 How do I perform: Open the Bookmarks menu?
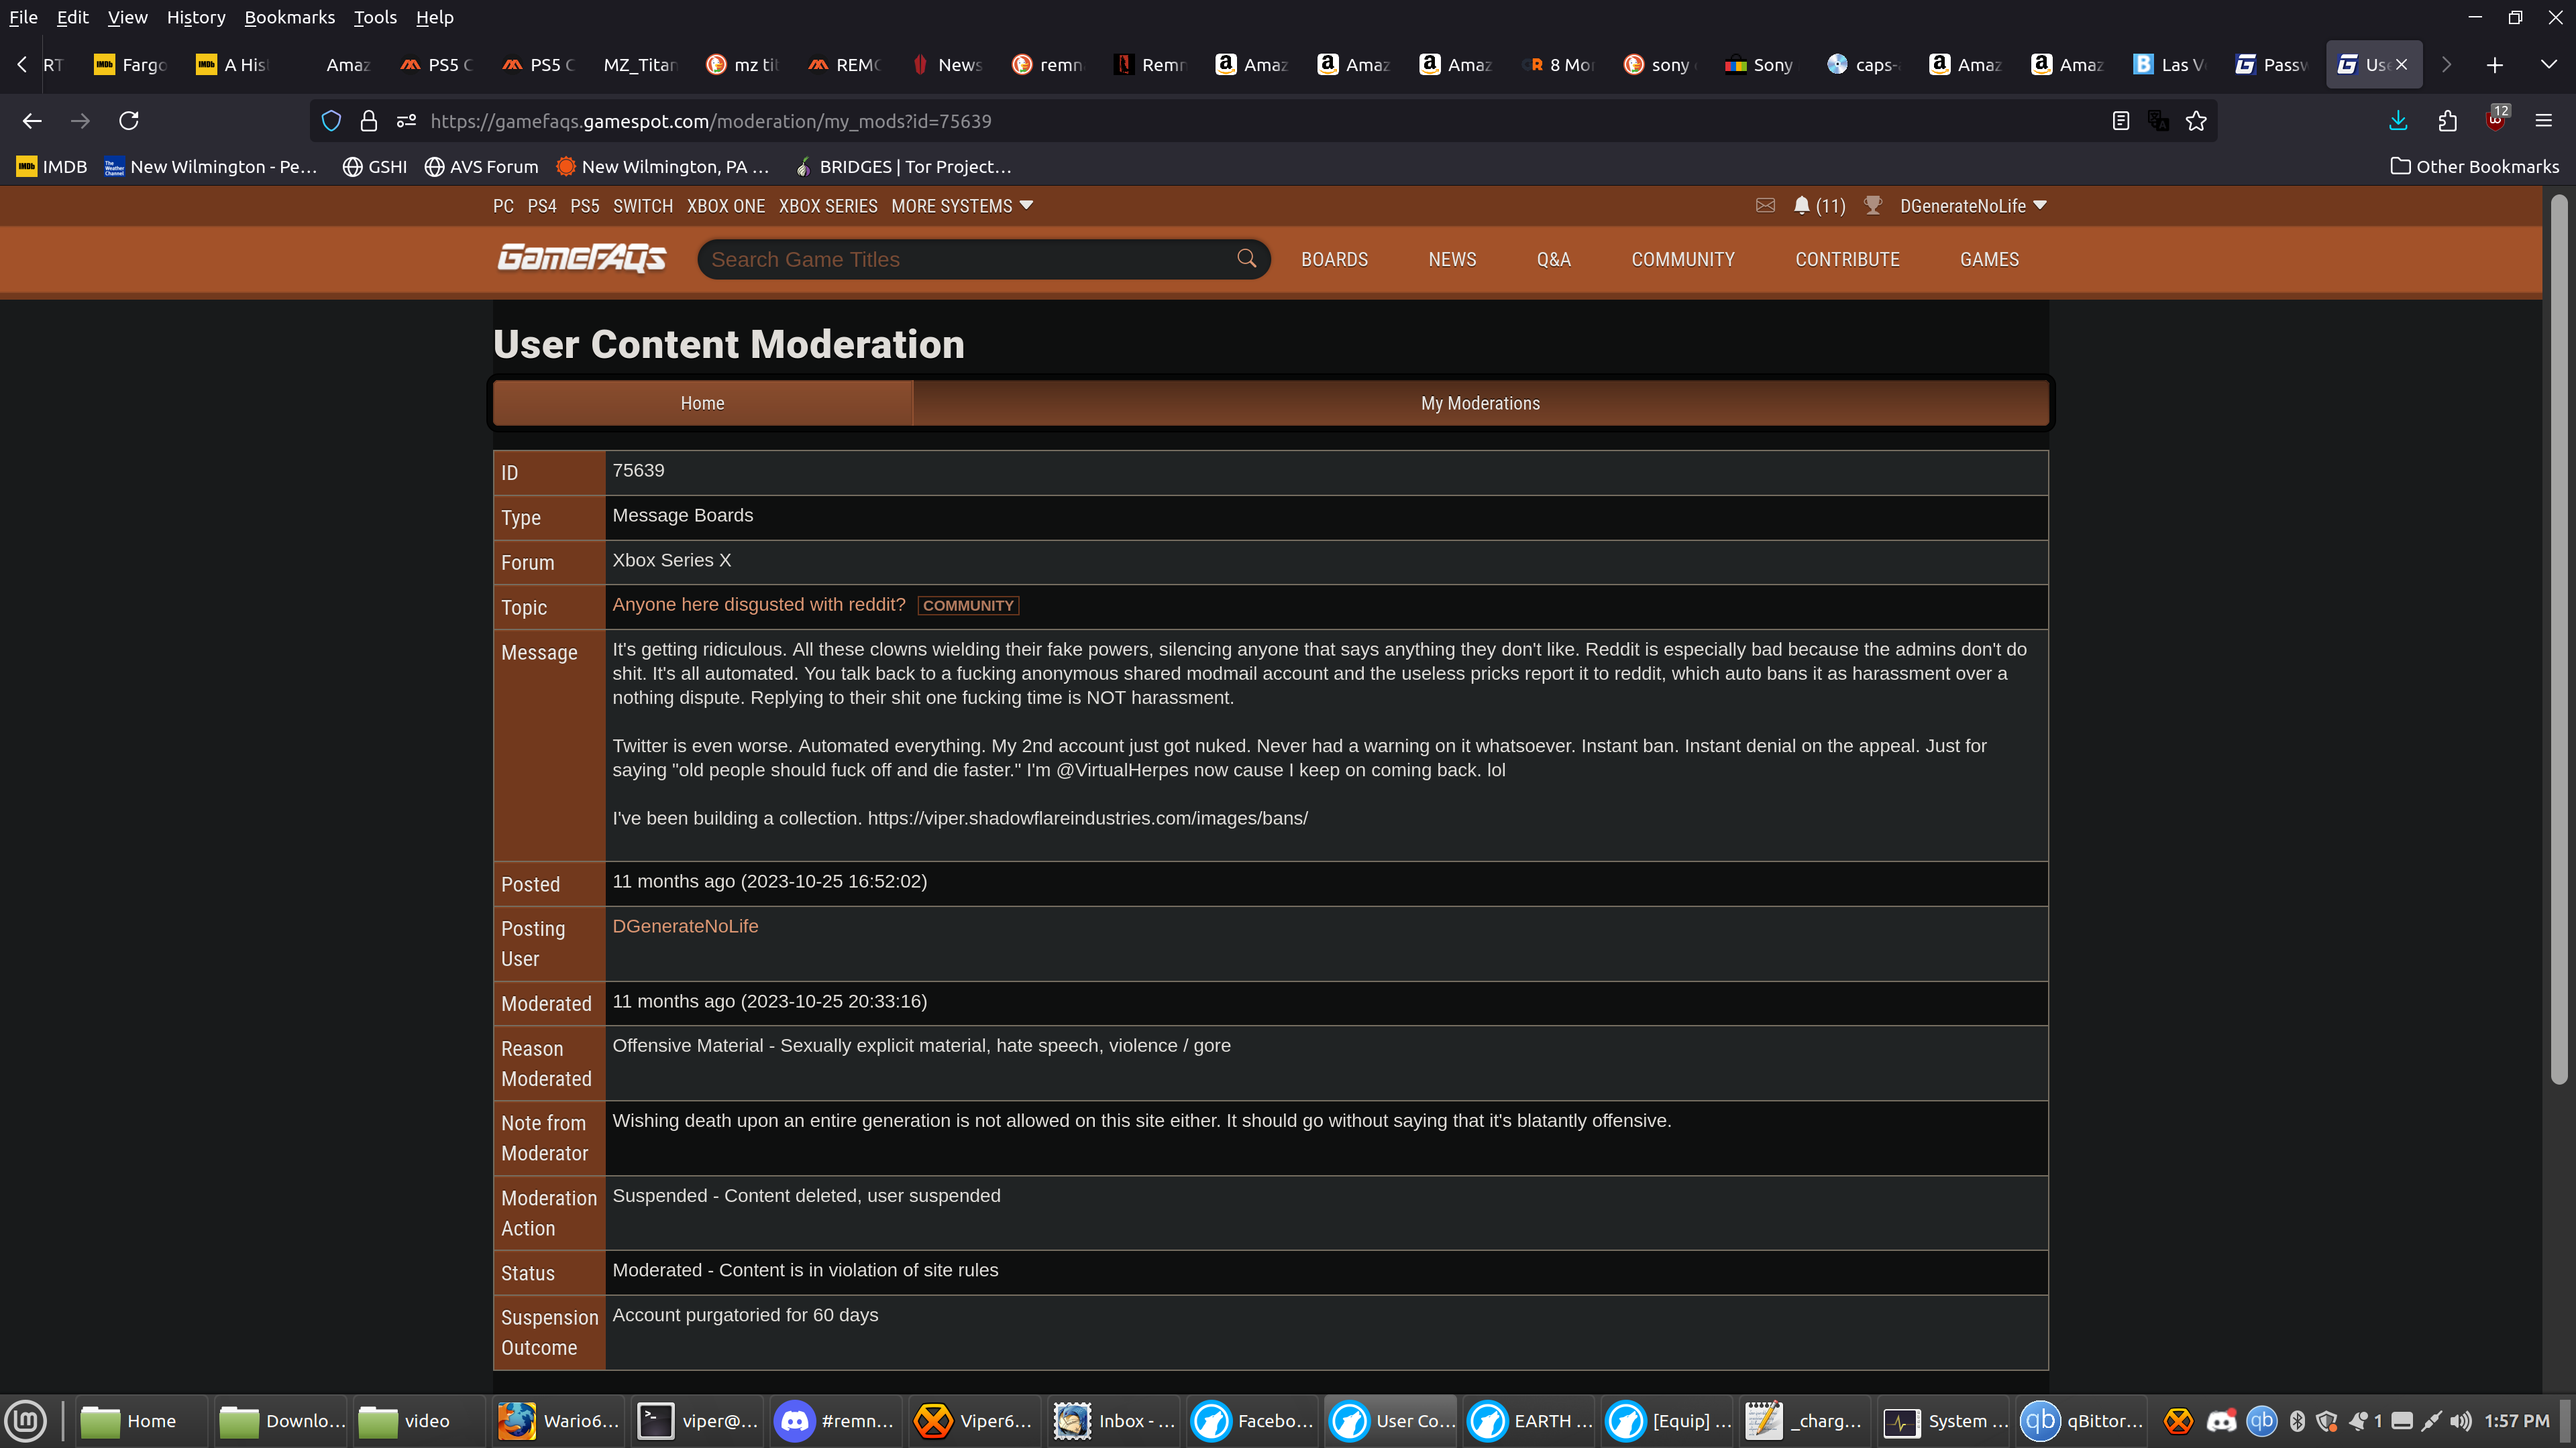[289, 17]
